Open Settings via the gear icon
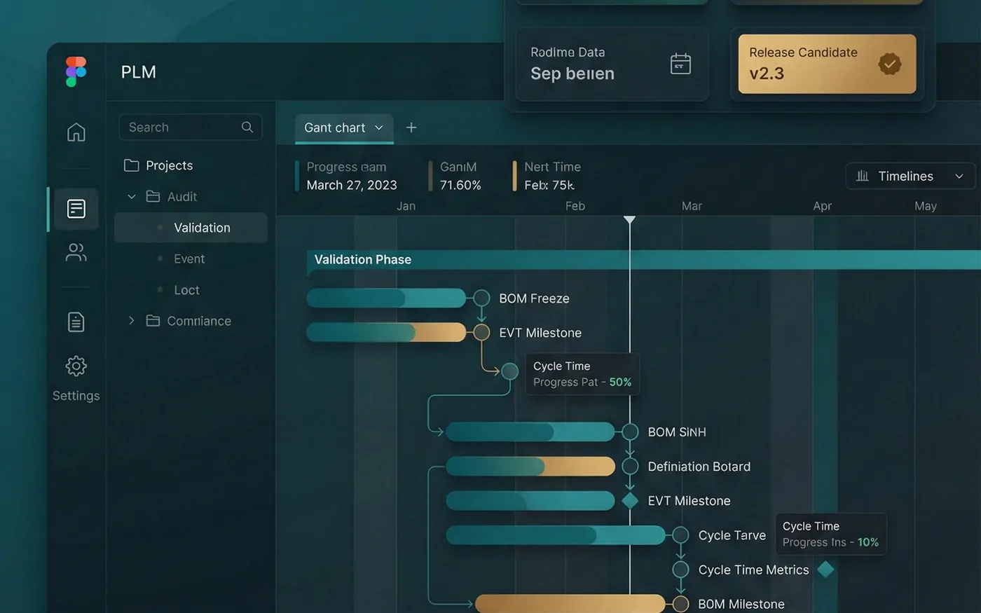Viewport: 981px width, 613px height. point(75,366)
